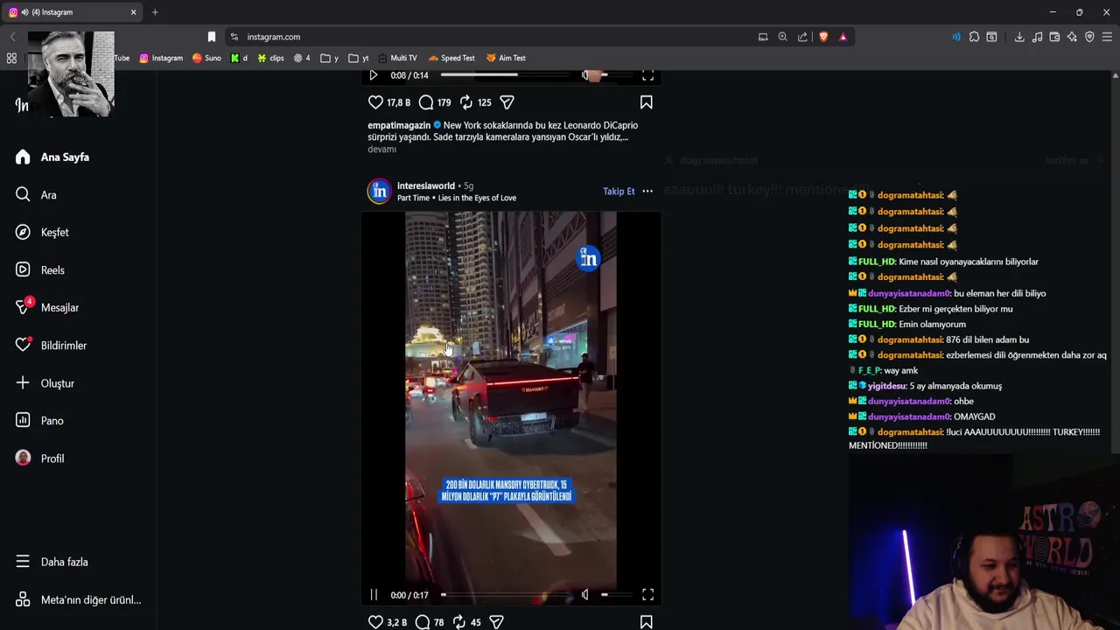
Task: Open Reels from the sidebar
Action: point(40,270)
